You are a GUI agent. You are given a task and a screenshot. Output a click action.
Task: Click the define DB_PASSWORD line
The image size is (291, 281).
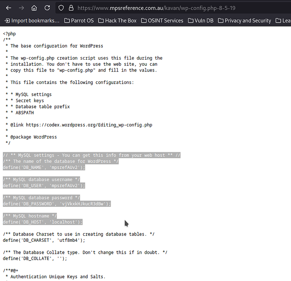pyautogui.click(x=57, y=204)
